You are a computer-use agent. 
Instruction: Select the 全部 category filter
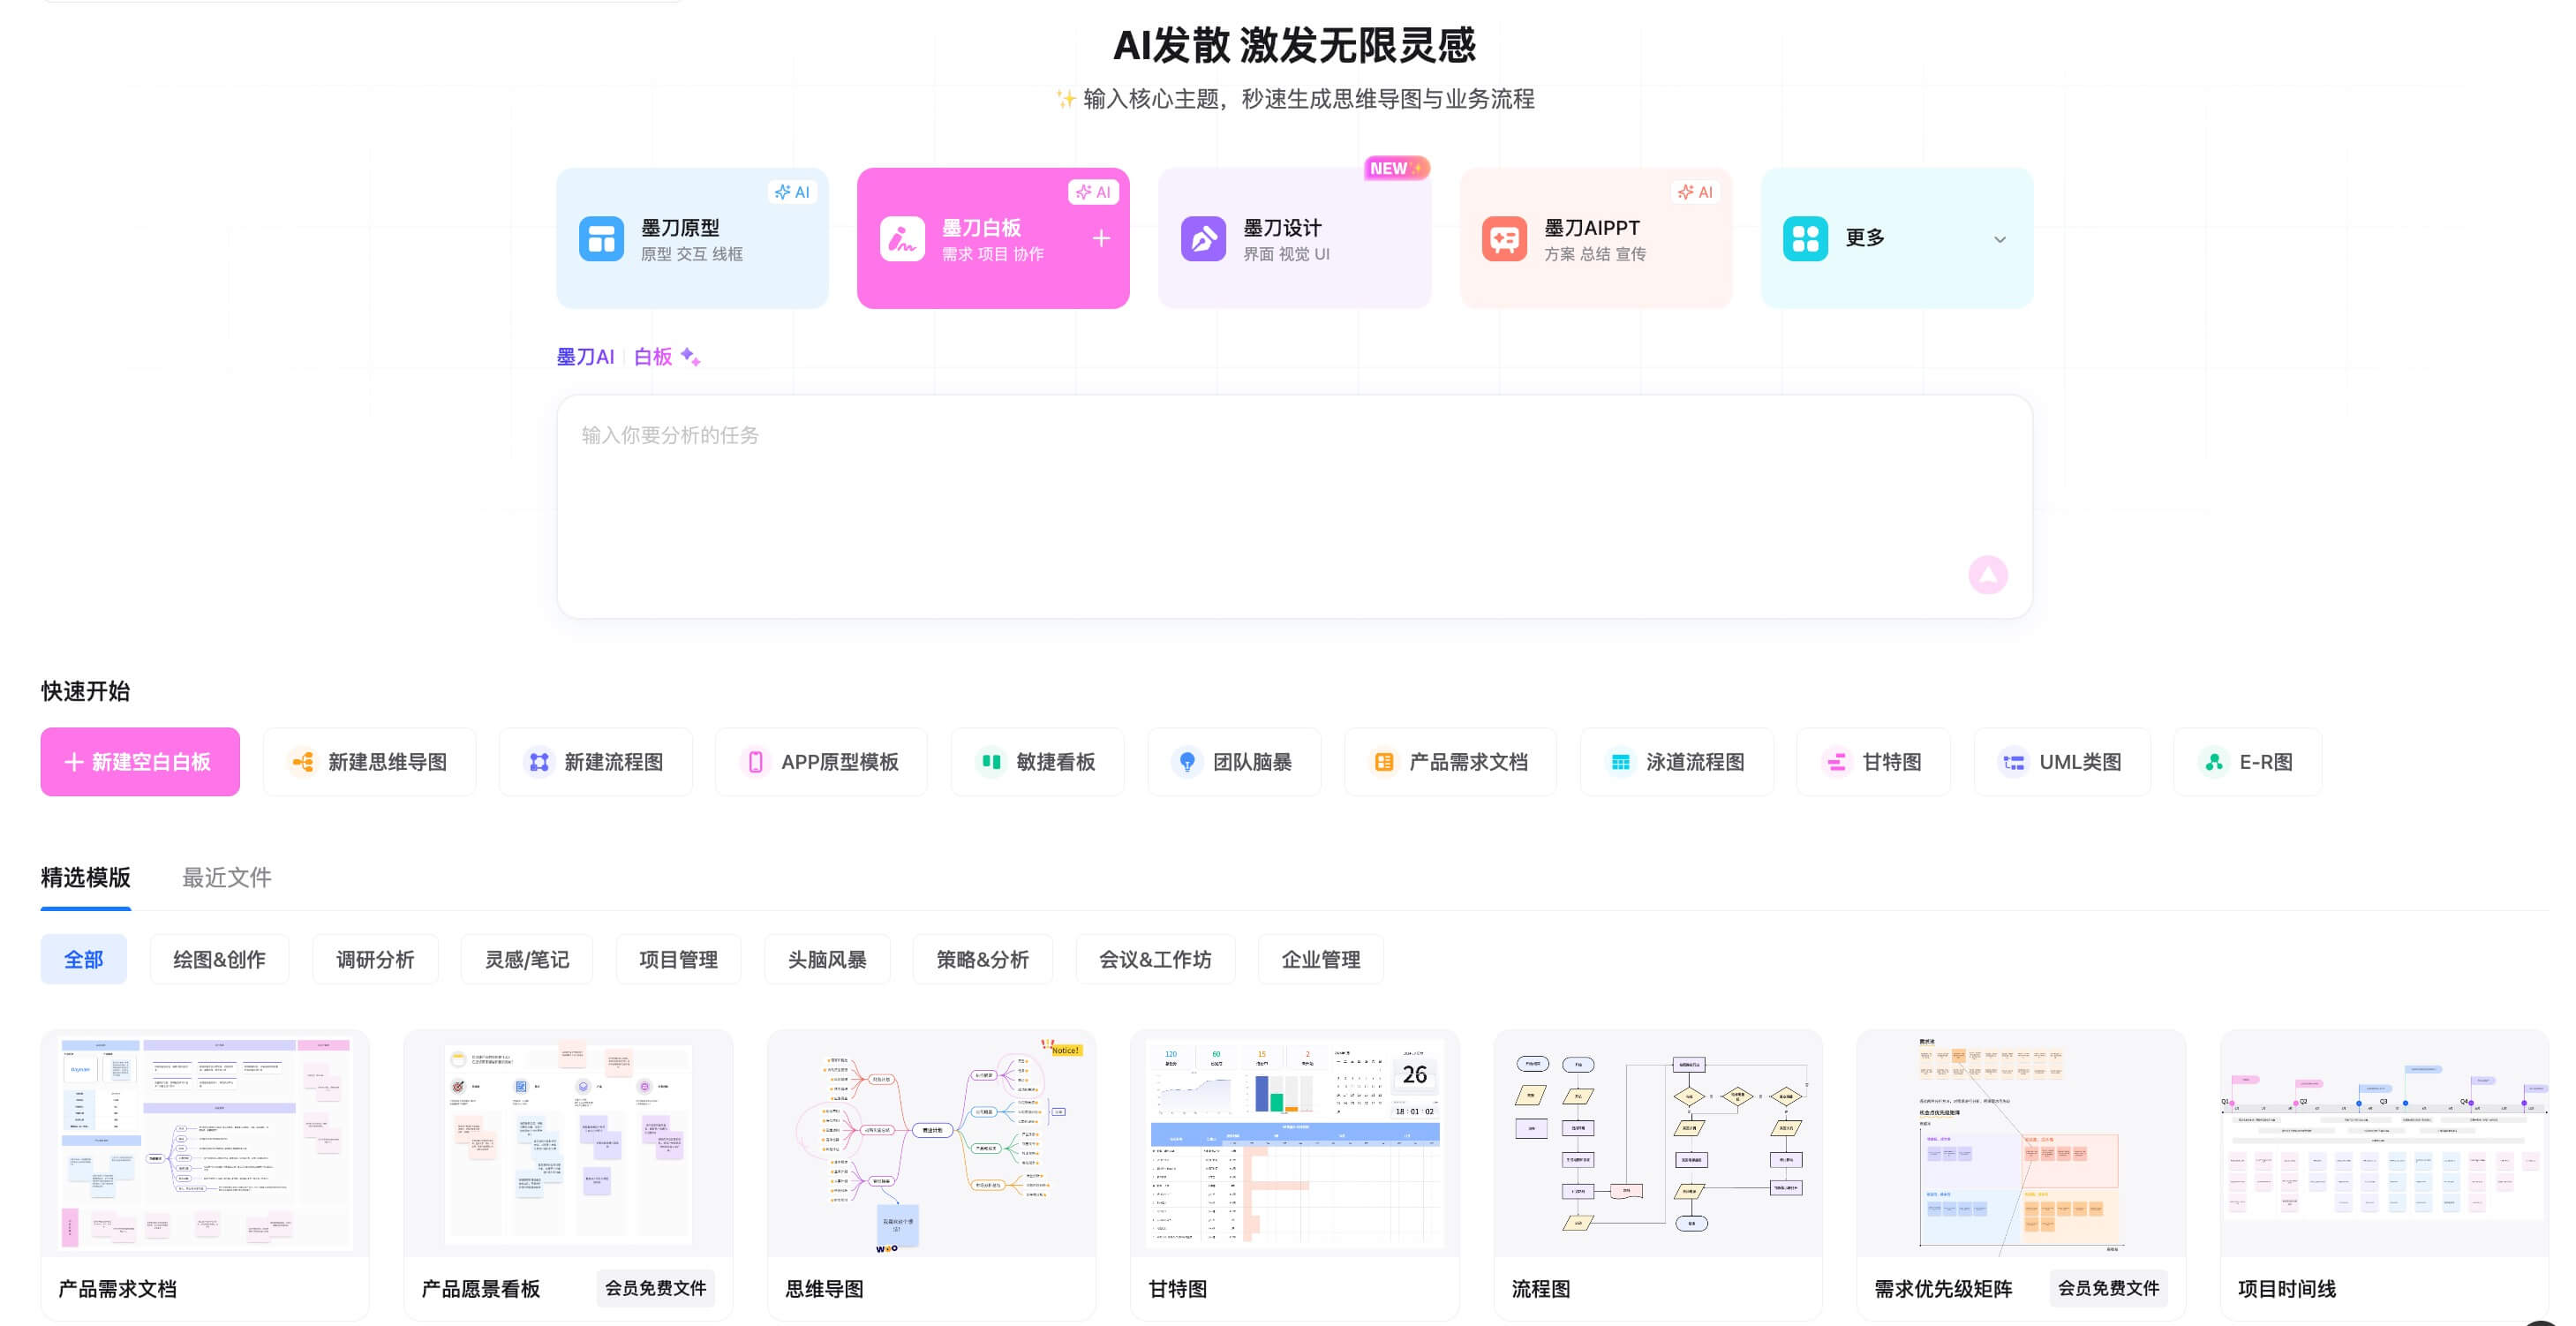[x=84, y=960]
